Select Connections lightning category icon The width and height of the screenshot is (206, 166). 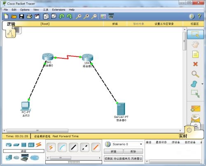tap(39, 145)
